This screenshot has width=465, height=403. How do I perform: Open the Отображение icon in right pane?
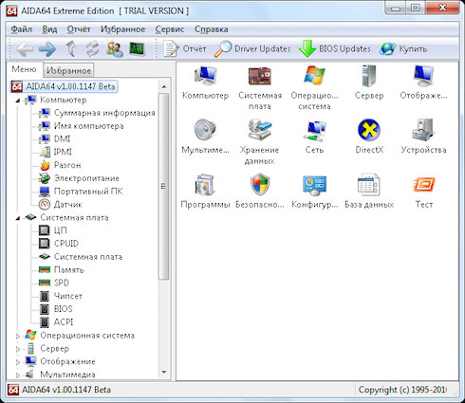click(x=423, y=82)
